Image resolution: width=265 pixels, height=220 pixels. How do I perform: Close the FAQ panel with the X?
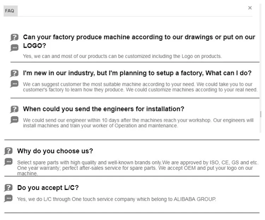[250, 8]
